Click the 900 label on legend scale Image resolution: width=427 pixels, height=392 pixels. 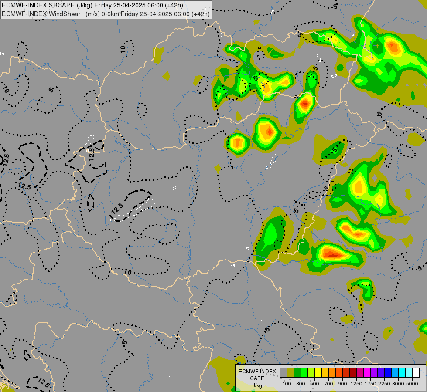342,384
